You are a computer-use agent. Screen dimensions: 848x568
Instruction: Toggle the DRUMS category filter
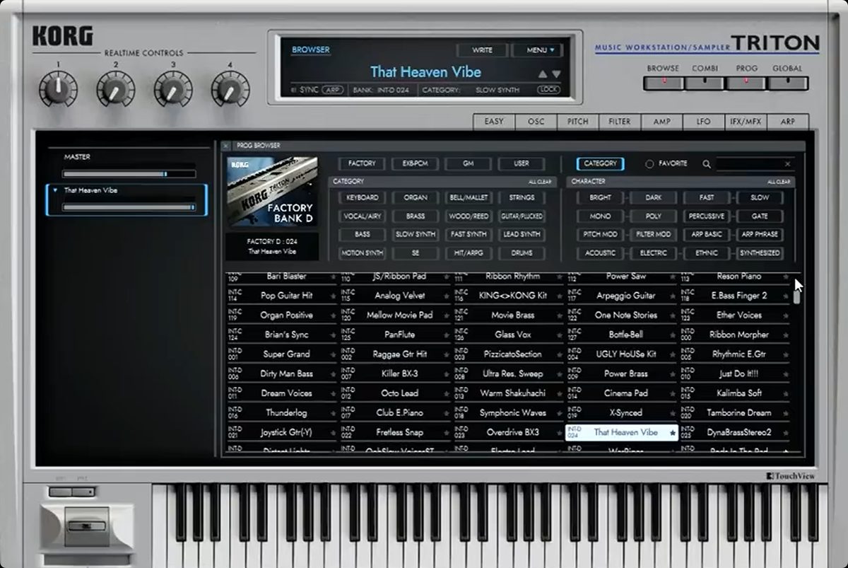tap(522, 253)
